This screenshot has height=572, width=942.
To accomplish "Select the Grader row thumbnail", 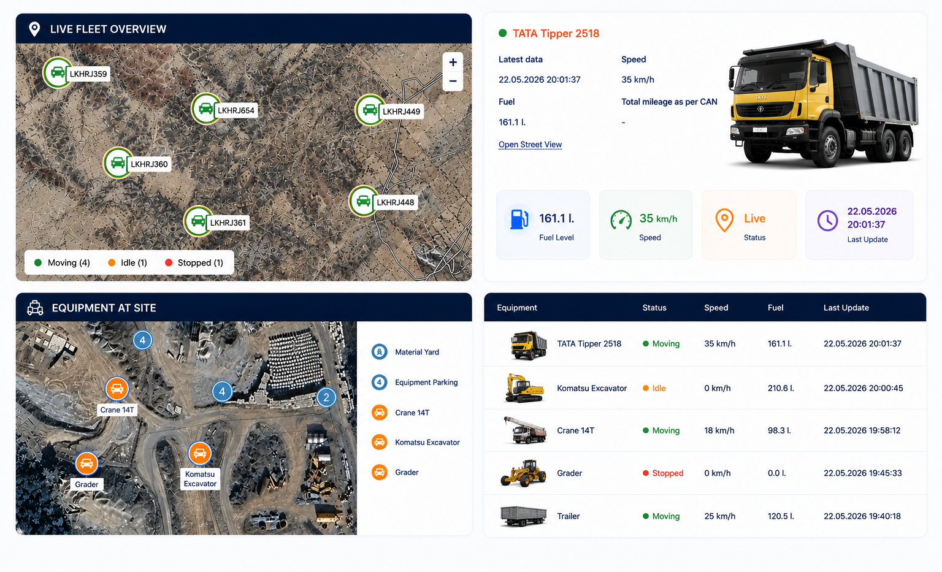I will coord(524,473).
